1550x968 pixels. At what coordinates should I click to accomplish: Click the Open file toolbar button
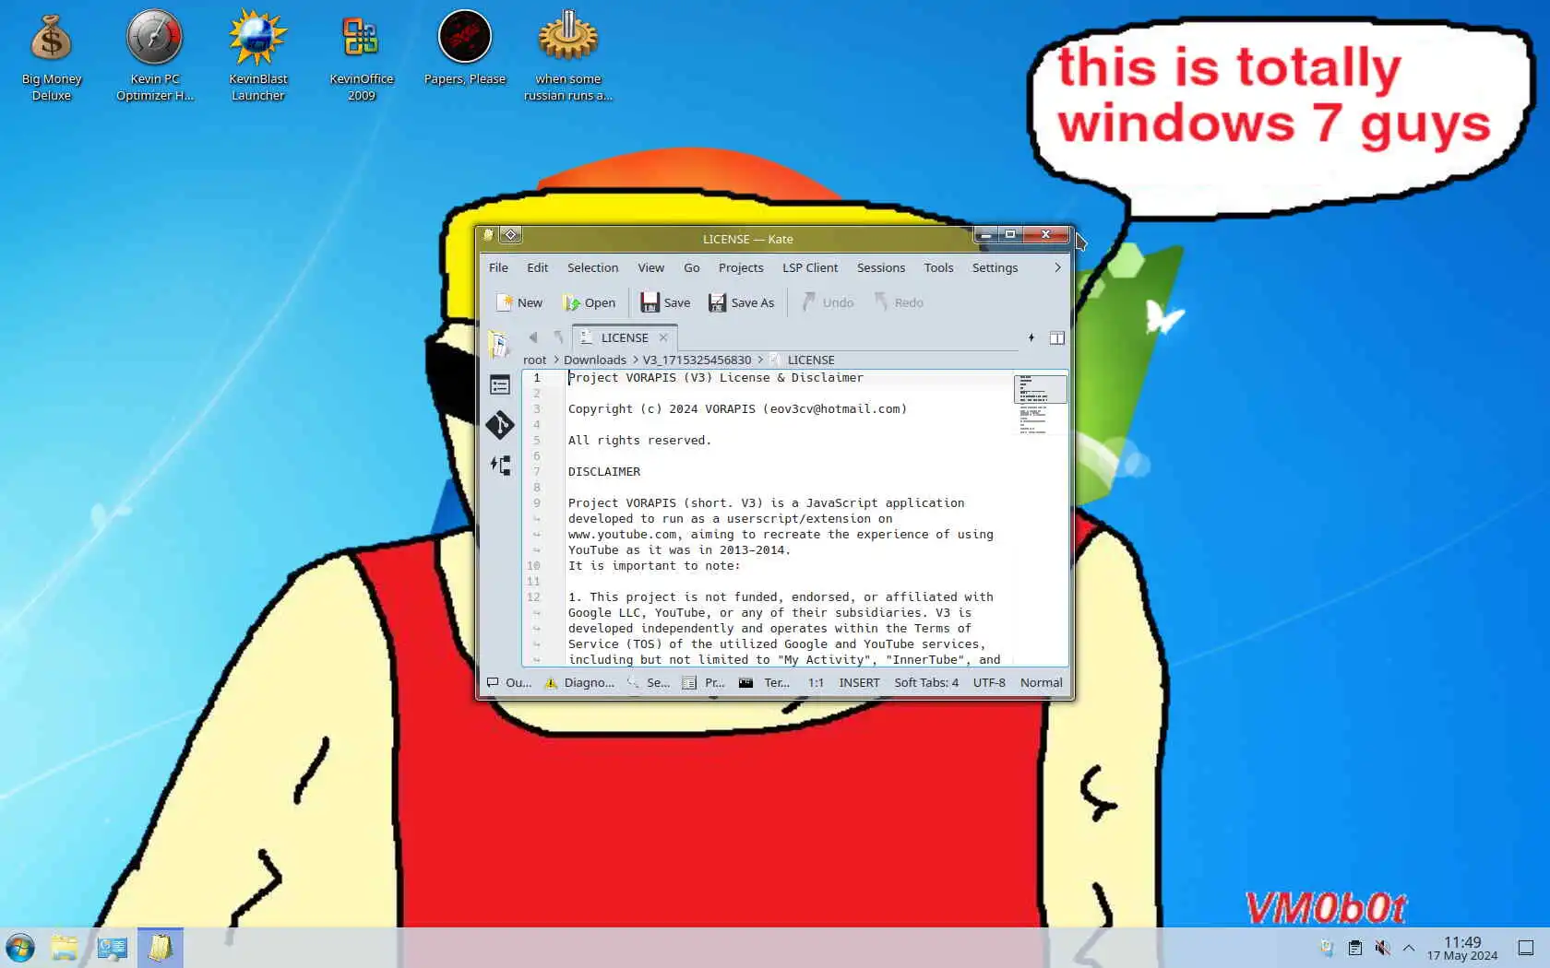(x=589, y=302)
